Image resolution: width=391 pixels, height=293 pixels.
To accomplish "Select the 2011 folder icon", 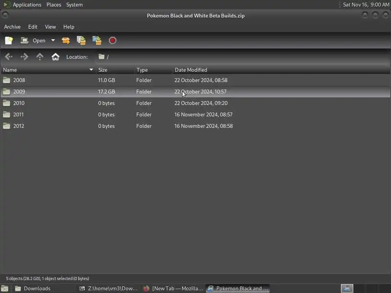I will click(6, 114).
